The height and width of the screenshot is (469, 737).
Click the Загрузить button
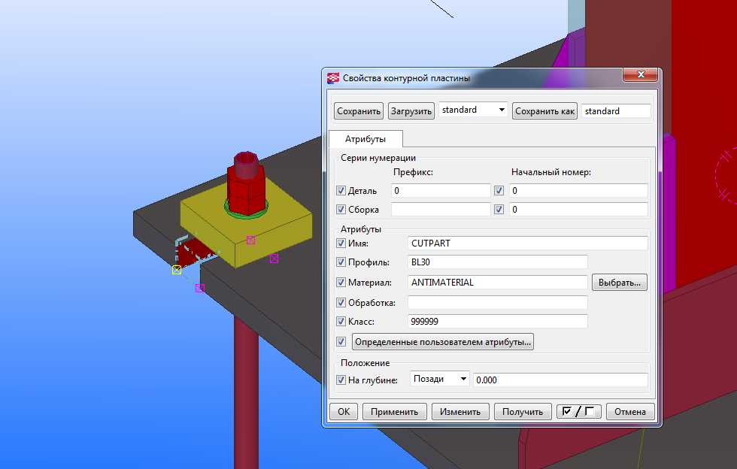[411, 111]
